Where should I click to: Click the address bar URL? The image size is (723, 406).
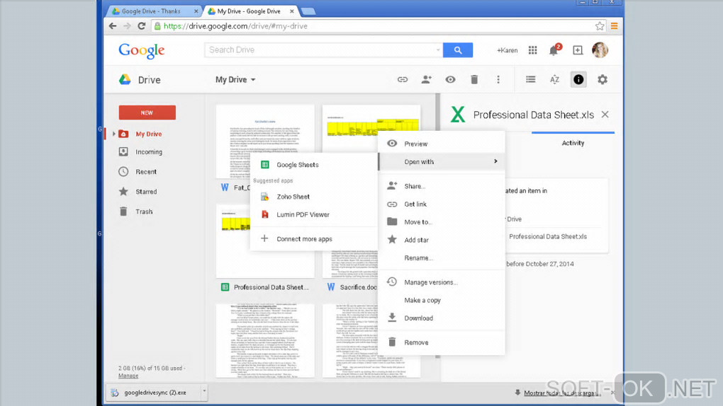[x=235, y=26]
